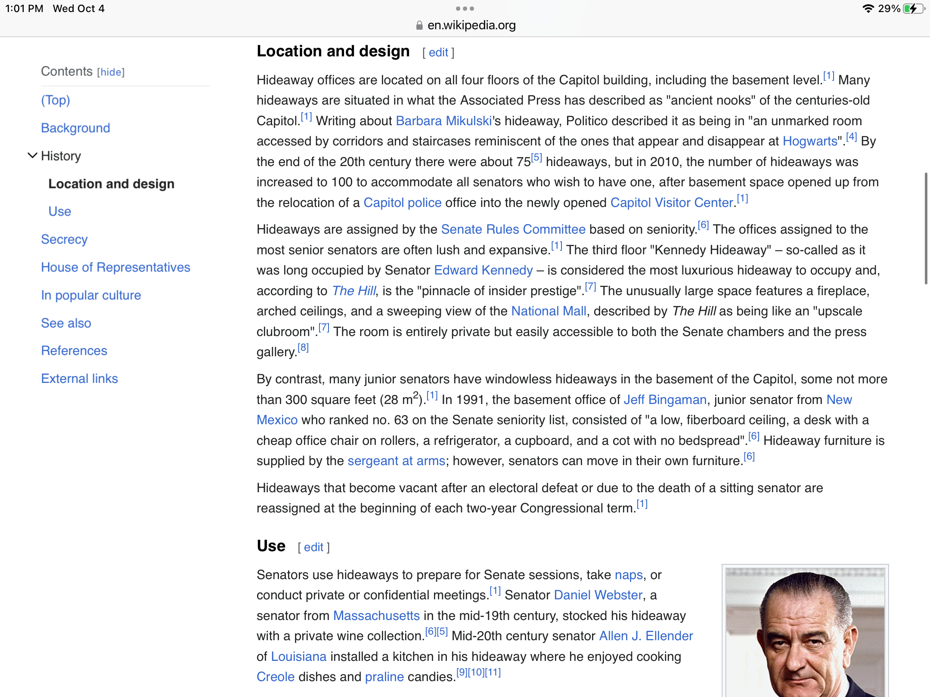Open Daniel Webster link
The height and width of the screenshot is (697, 930).
click(x=598, y=595)
